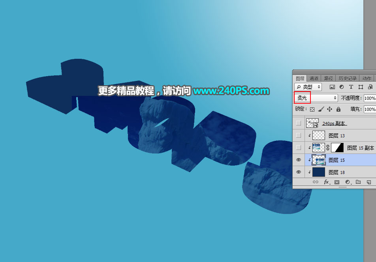Click the panel resize grip at bottom
Viewport: 376px width, 262px height.
pyautogui.click(x=342, y=187)
